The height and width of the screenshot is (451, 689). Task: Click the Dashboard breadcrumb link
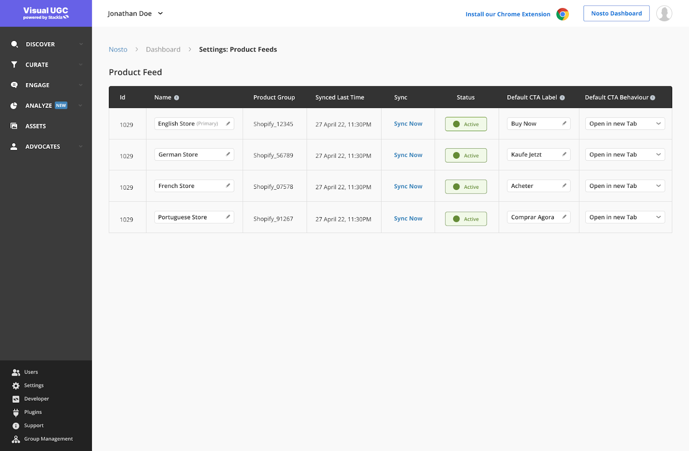pyautogui.click(x=163, y=49)
